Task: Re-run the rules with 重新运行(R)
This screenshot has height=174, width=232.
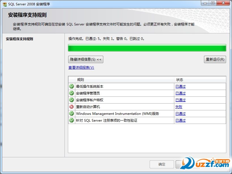Action: point(215,59)
